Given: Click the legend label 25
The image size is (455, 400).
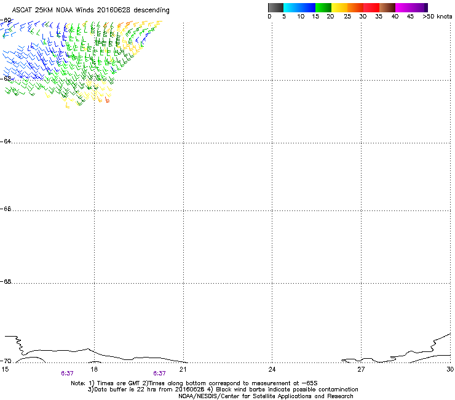Looking at the screenshot, I should 347,17.
